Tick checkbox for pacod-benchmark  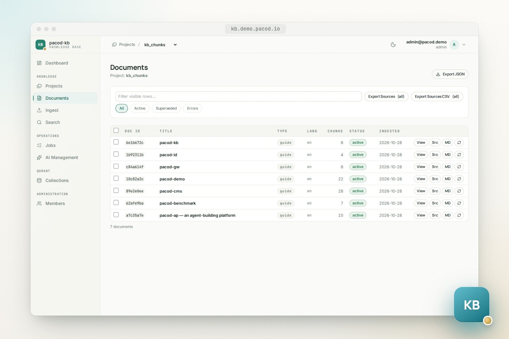click(116, 203)
